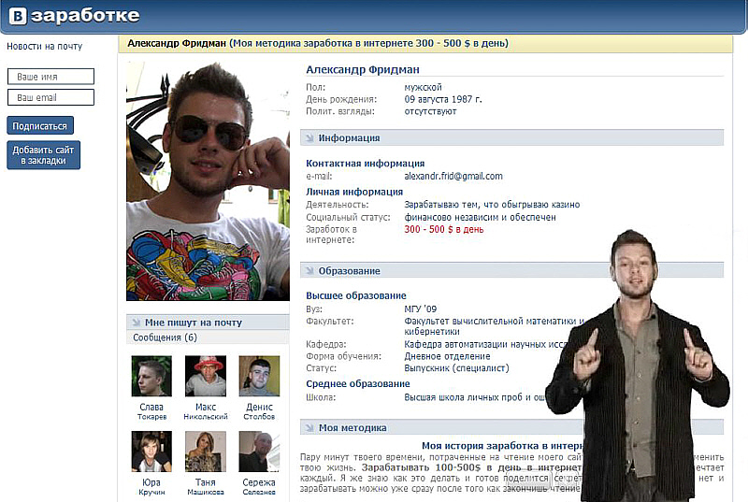748x502 pixels.
Task: Click Добавить сайт в закладки button
Action: pyautogui.click(x=43, y=155)
